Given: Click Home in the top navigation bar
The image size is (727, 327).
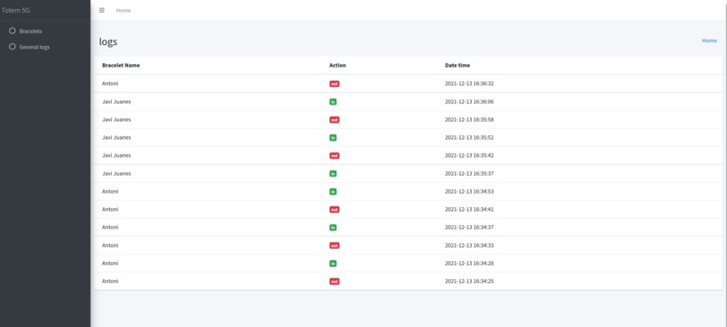Looking at the screenshot, I should 124,10.
